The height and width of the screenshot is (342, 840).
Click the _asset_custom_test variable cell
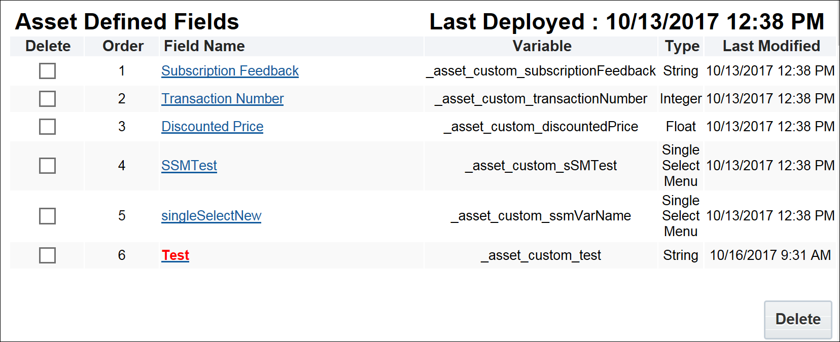[x=541, y=255]
